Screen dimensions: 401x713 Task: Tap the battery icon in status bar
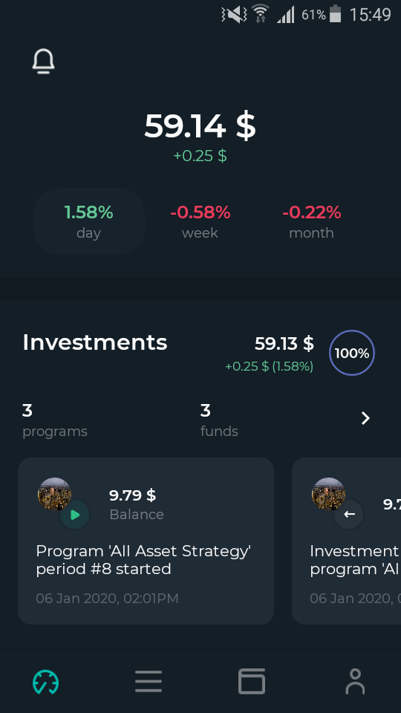click(335, 13)
